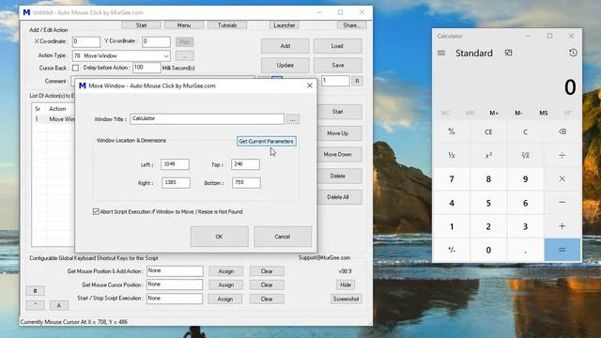The image size is (601, 338).
Task: Click the Right coordinate field
Action: coord(176,183)
